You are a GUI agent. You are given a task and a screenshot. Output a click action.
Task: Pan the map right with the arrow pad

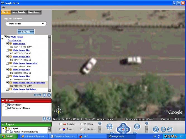[x=127, y=130]
